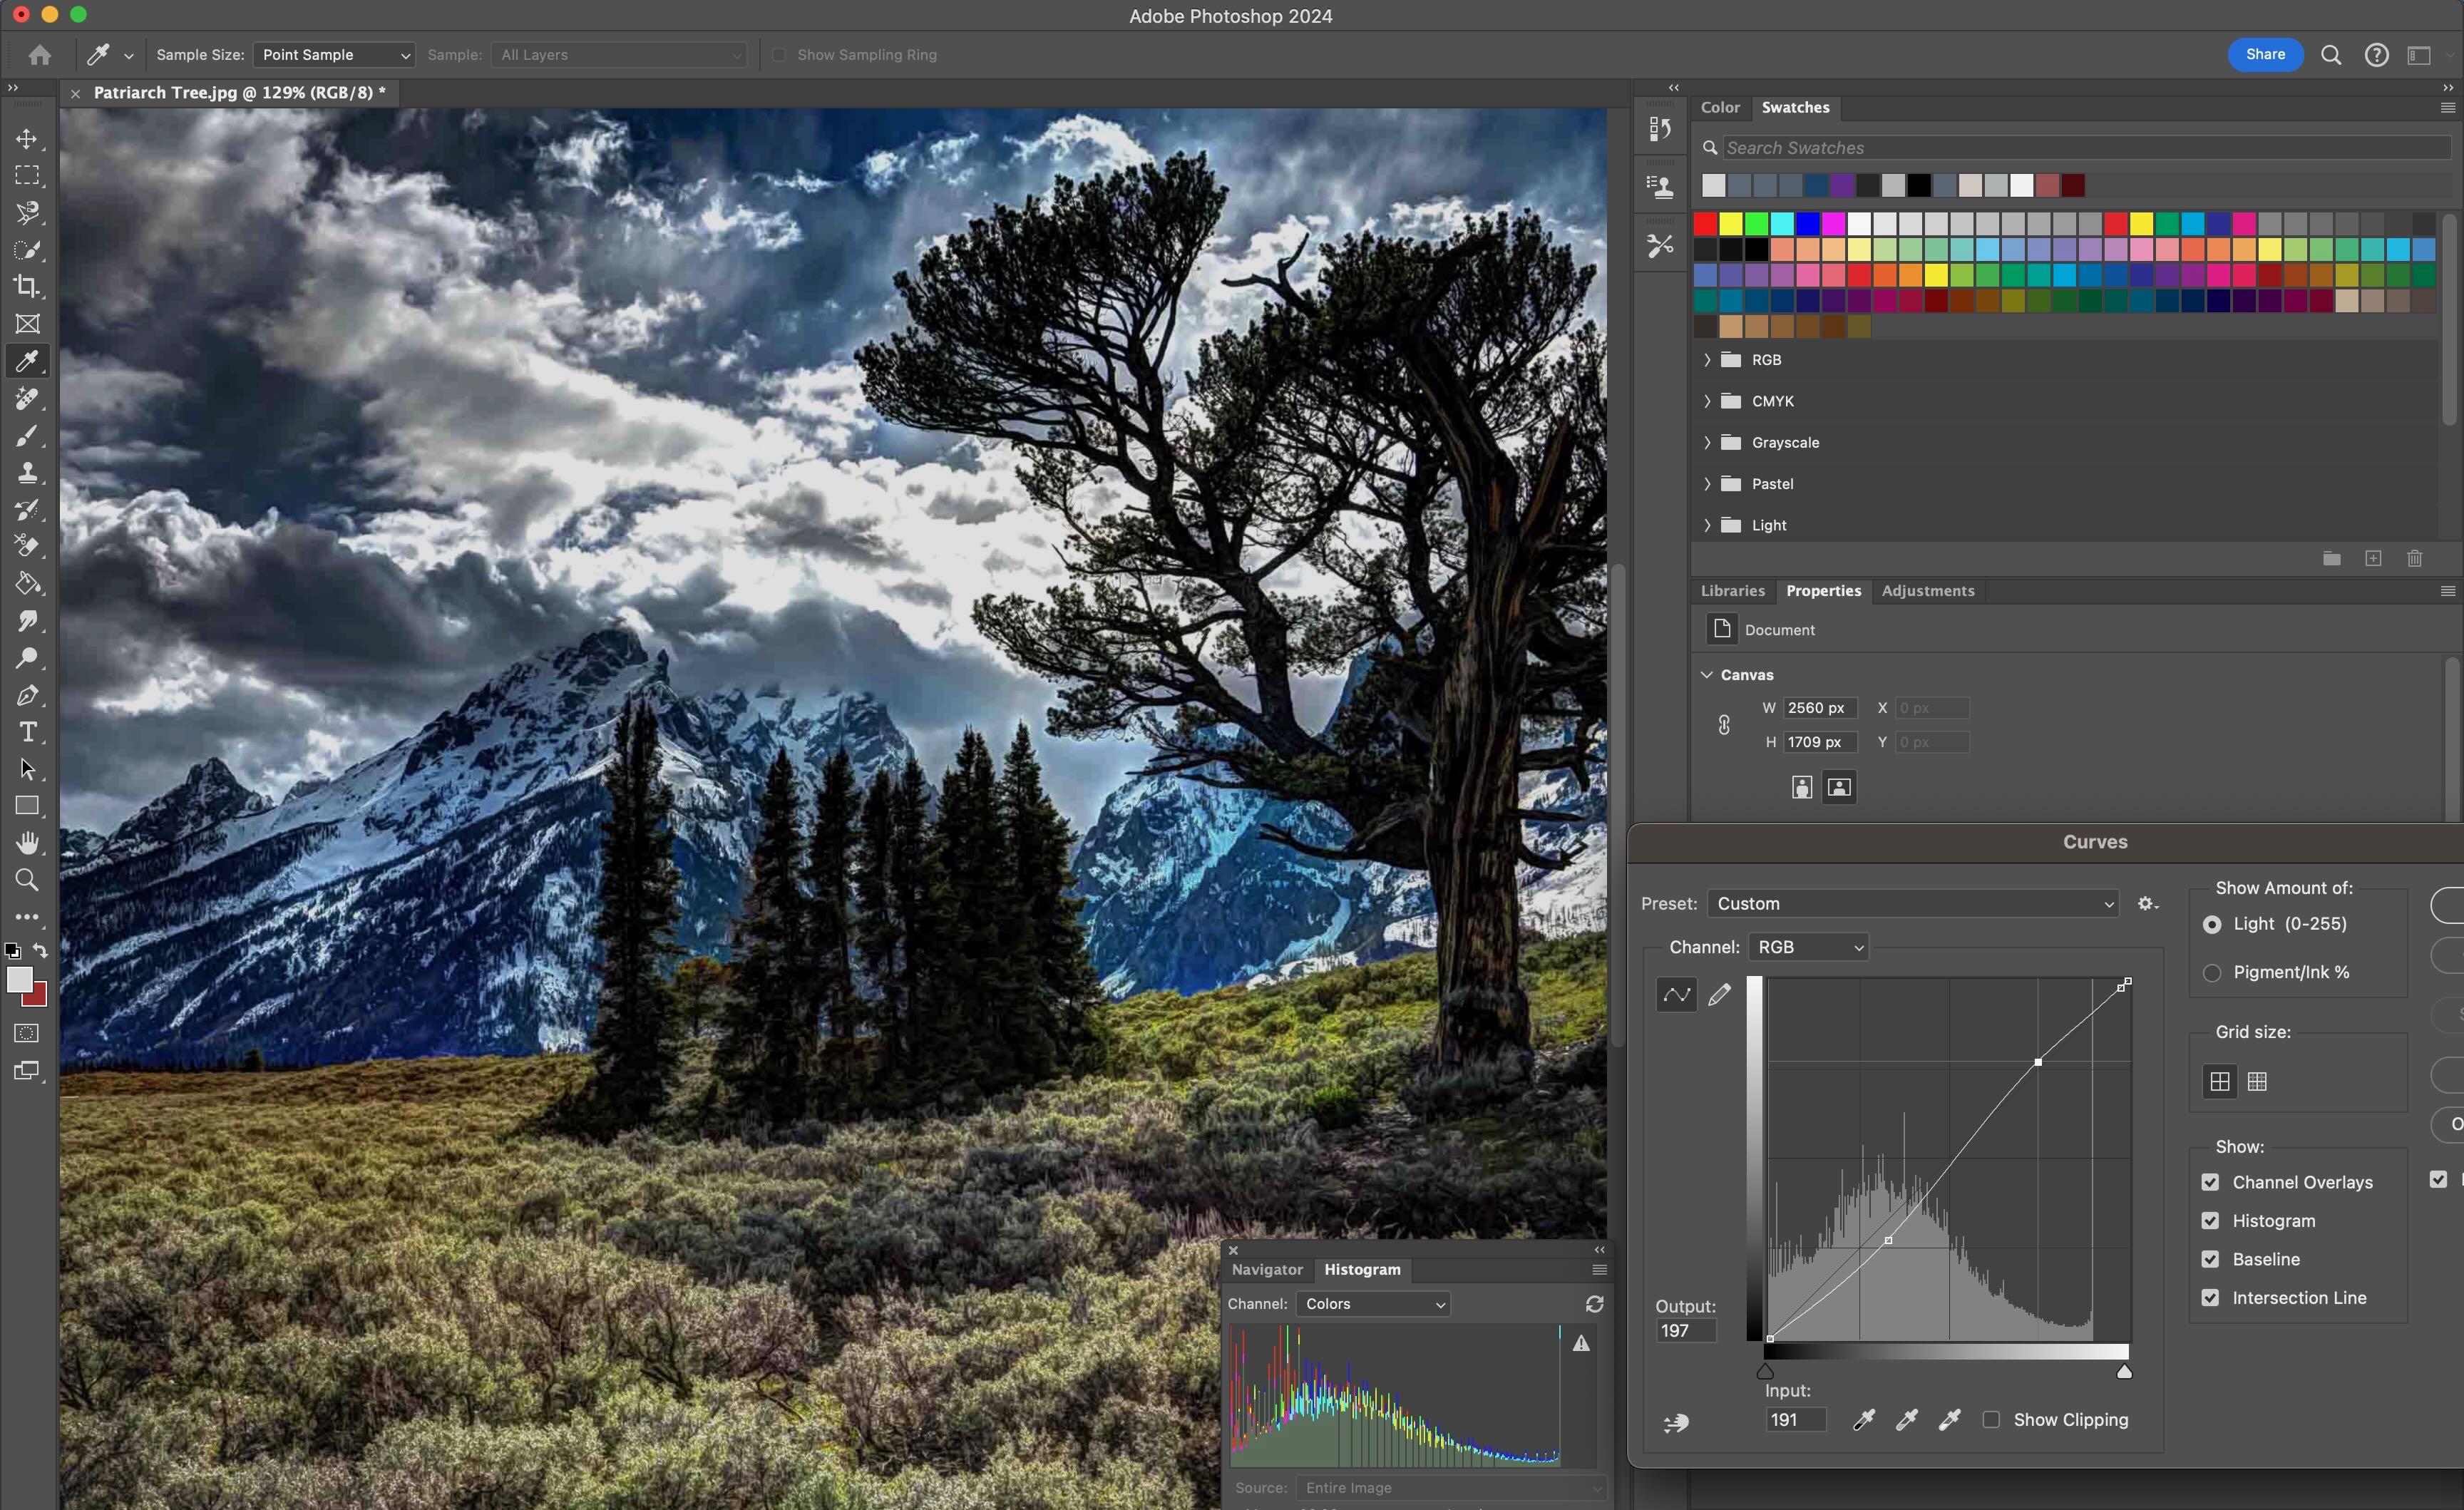Click the pencil draw-curve icon in Curves
Image resolution: width=2464 pixels, height=1510 pixels.
1719,994
